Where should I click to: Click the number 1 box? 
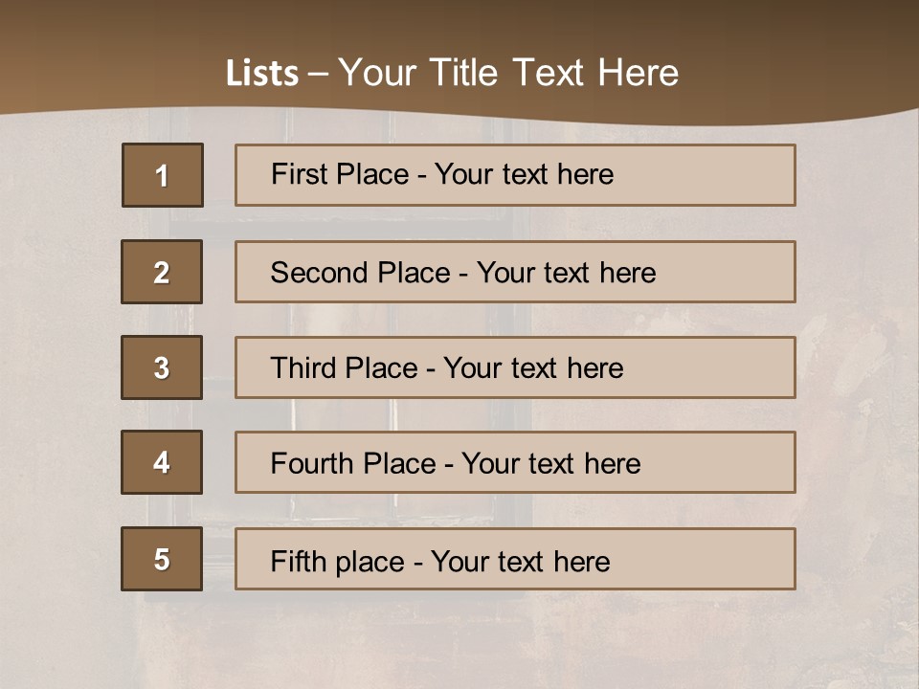pos(163,175)
